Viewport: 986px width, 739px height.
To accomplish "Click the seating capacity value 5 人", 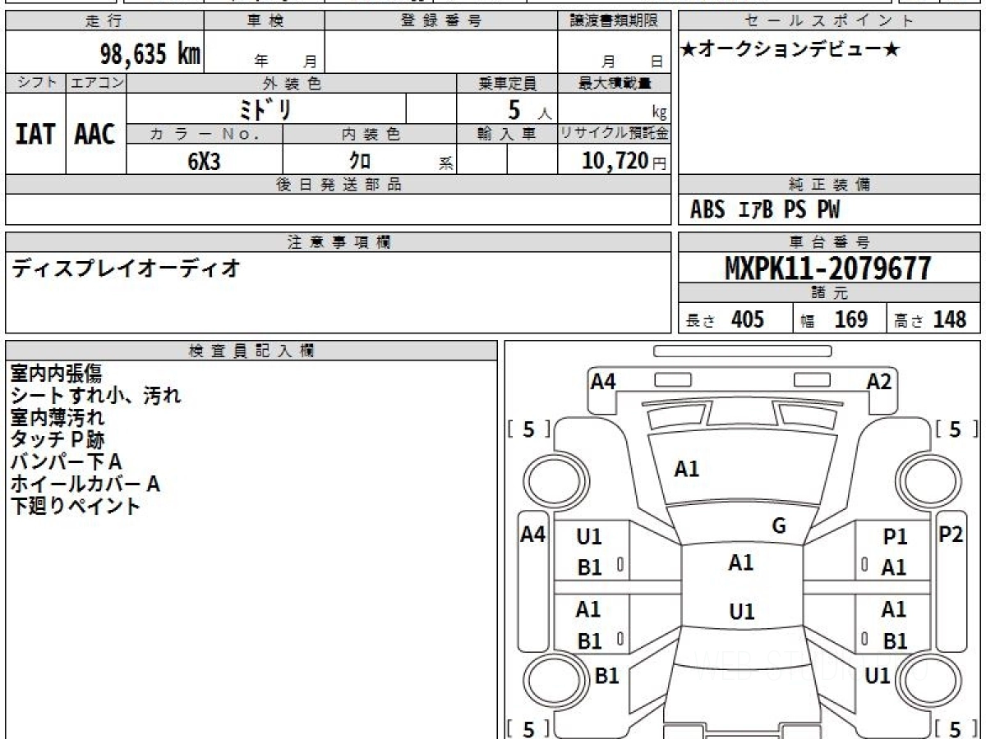I will [x=529, y=110].
